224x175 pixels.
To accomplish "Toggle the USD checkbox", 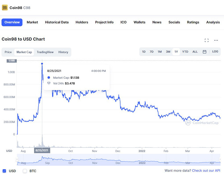I will click(4, 171).
